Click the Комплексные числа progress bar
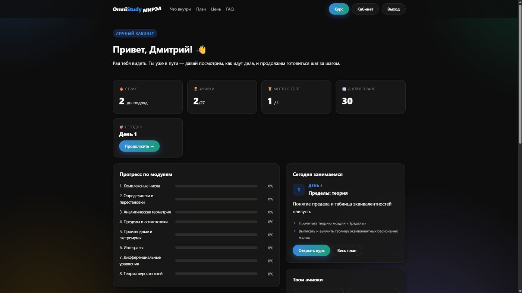This screenshot has width=522, height=293. (216, 186)
